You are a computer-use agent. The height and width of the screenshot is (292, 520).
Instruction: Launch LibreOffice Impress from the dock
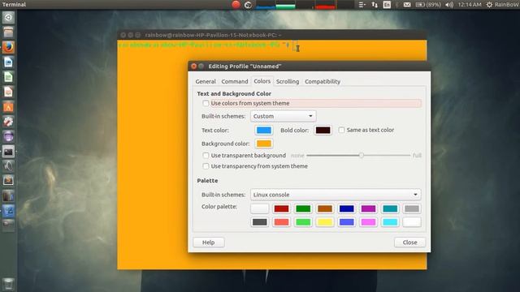tap(8, 92)
